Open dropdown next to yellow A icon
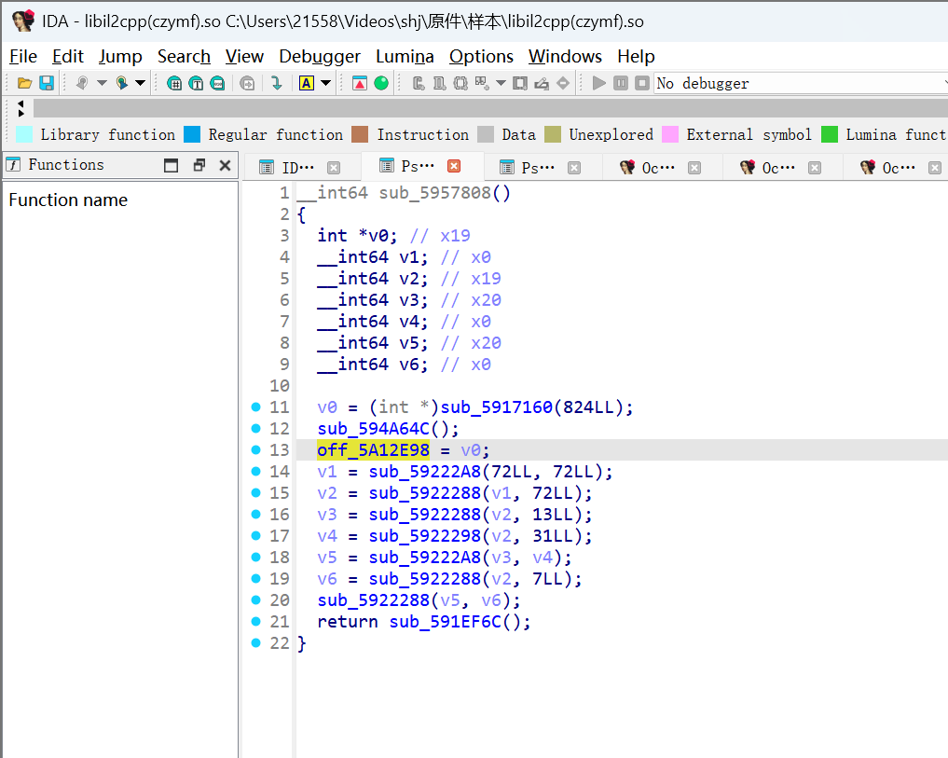This screenshot has width=948, height=758. tap(326, 83)
